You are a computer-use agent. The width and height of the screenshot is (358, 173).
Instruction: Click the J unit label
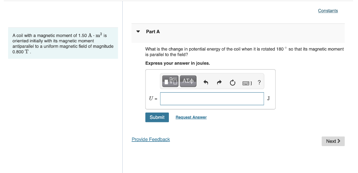(x=268, y=98)
